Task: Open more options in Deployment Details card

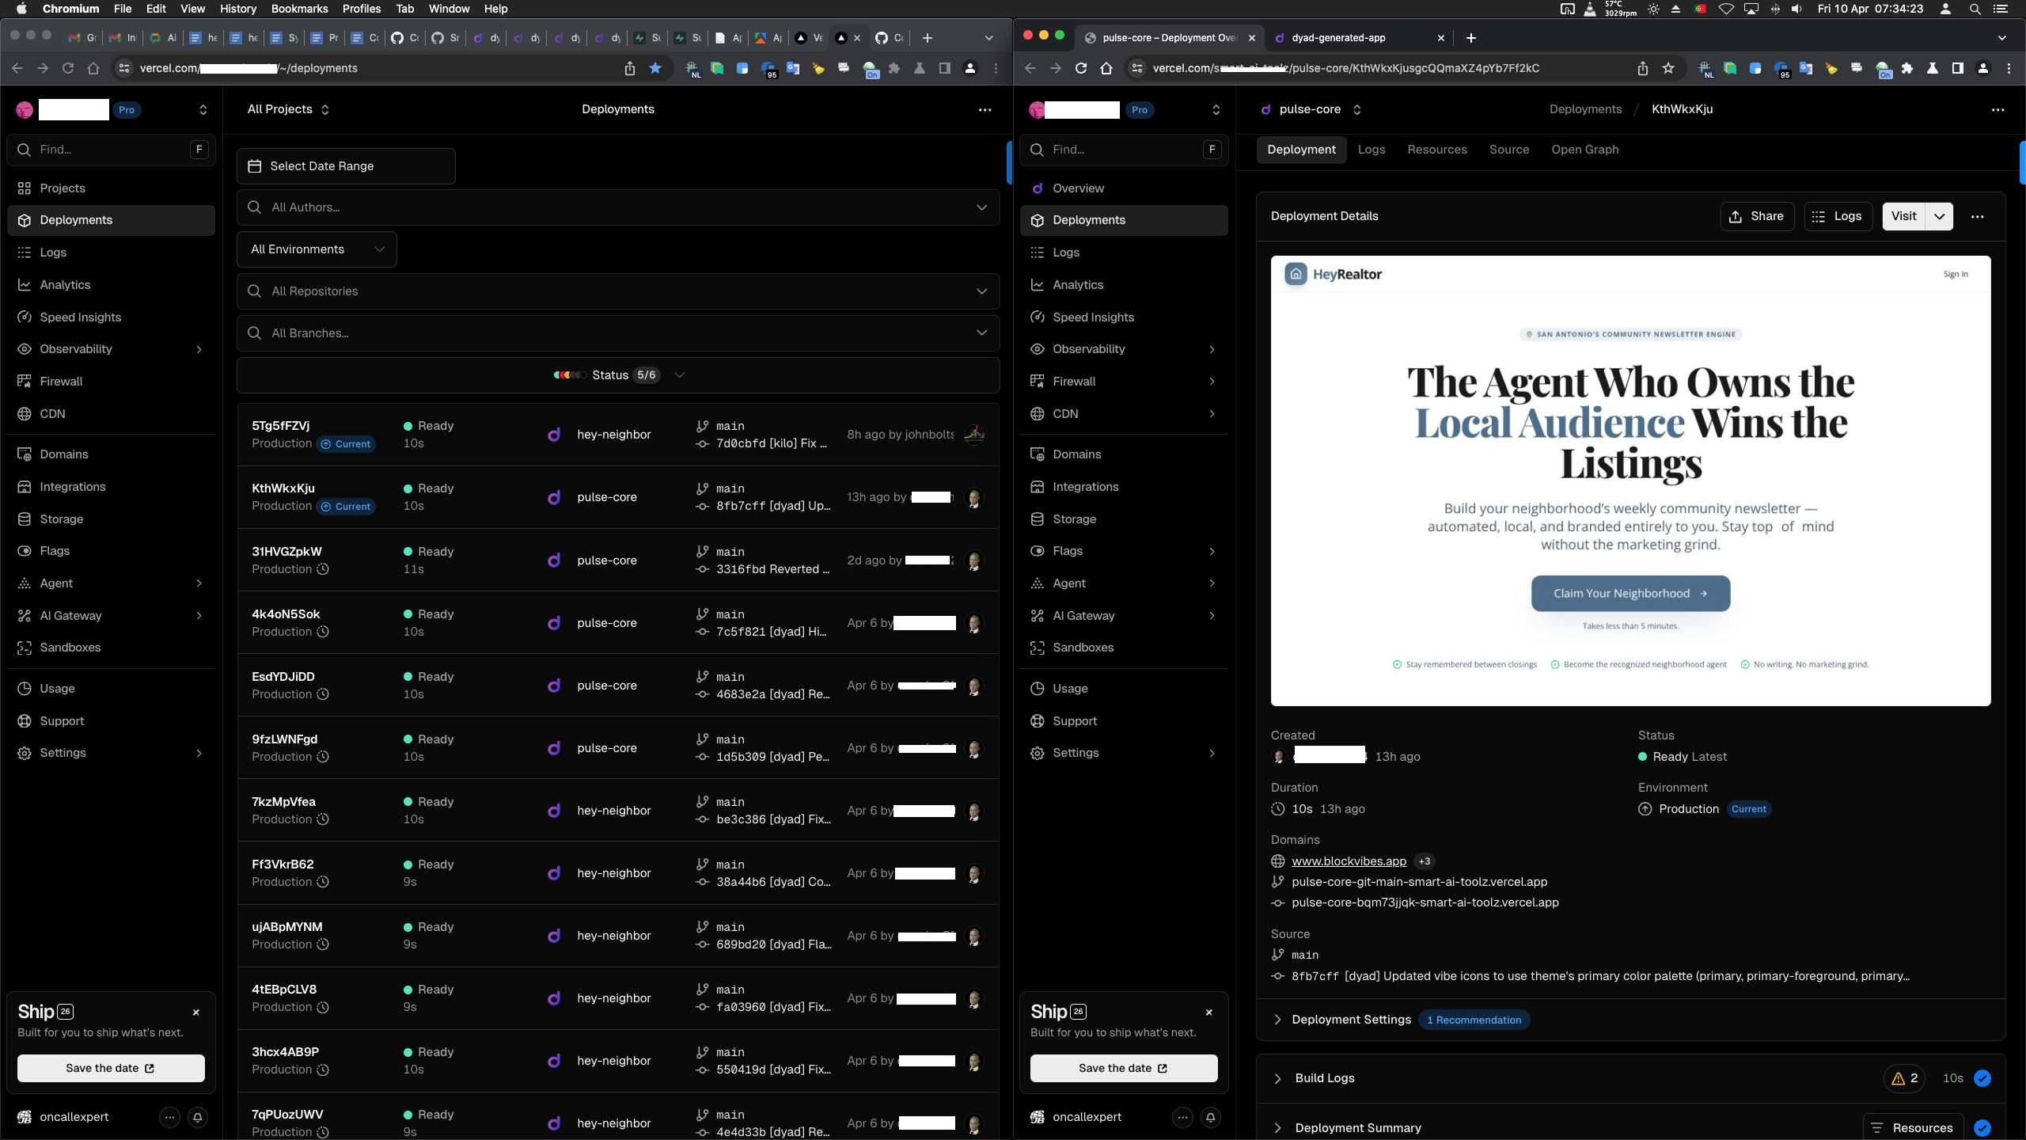Action: (x=1978, y=217)
